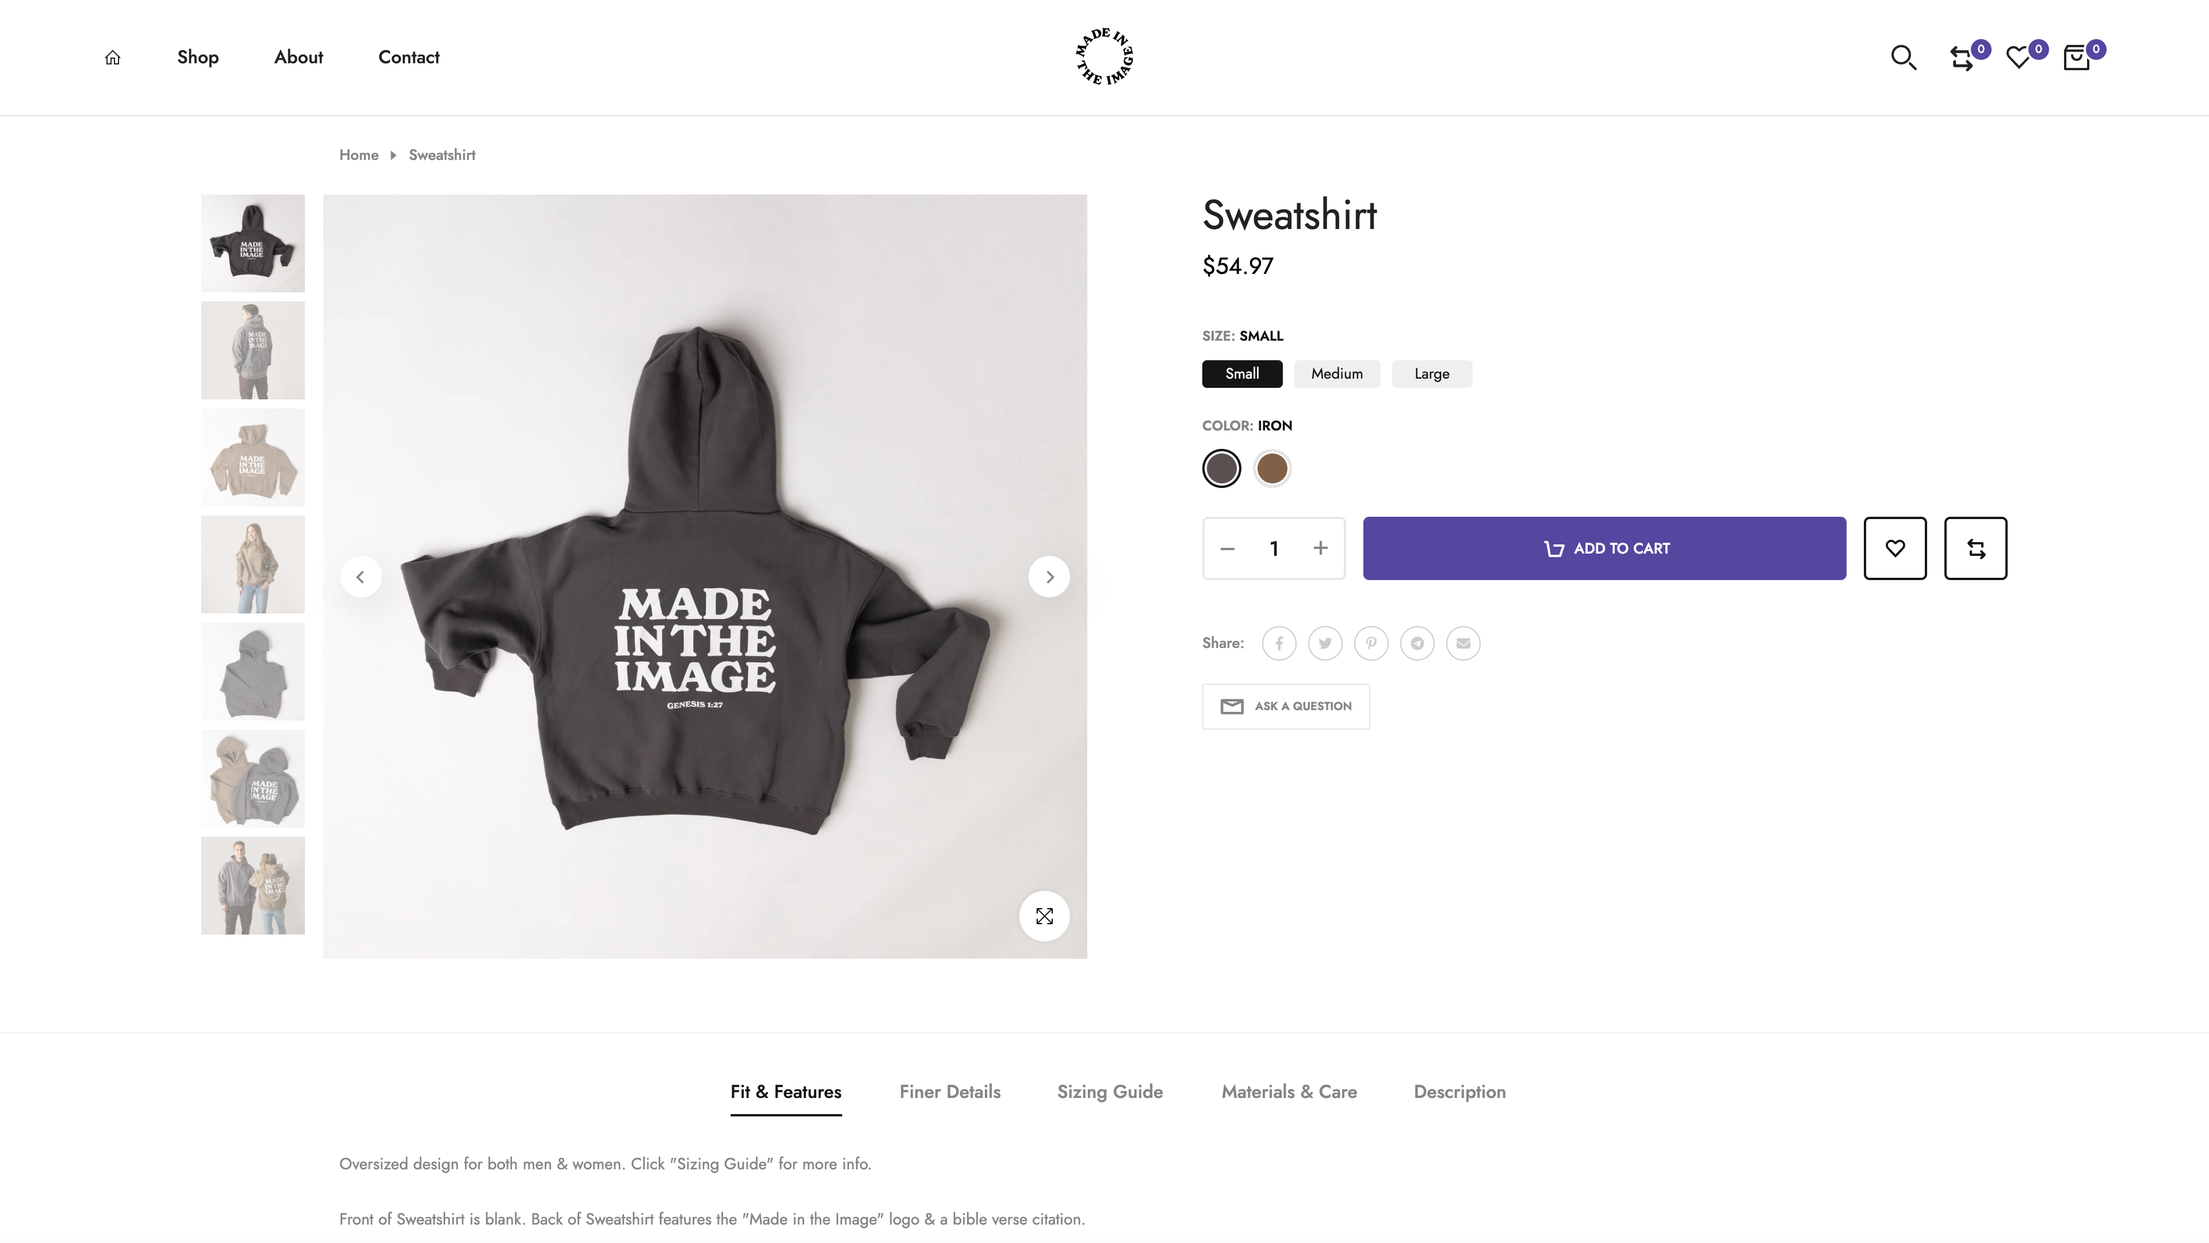Viewport: 2209px width, 1243px height.
Task: Select the Medium size option
Action: point(1337,373)
